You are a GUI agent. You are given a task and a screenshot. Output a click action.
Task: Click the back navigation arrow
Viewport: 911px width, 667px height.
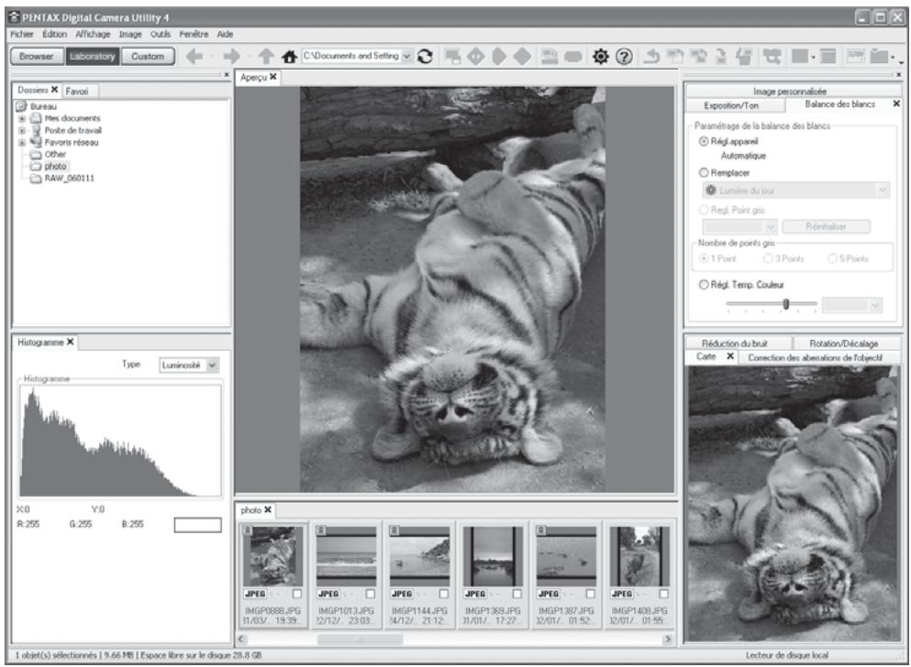coord(194,56)
